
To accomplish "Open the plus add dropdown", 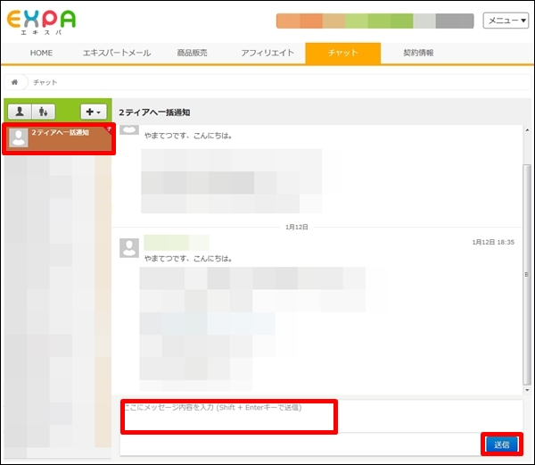I will [x=94, y=112].
